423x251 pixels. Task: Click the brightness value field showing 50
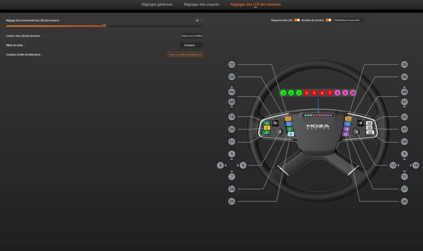tap(198, 20)
